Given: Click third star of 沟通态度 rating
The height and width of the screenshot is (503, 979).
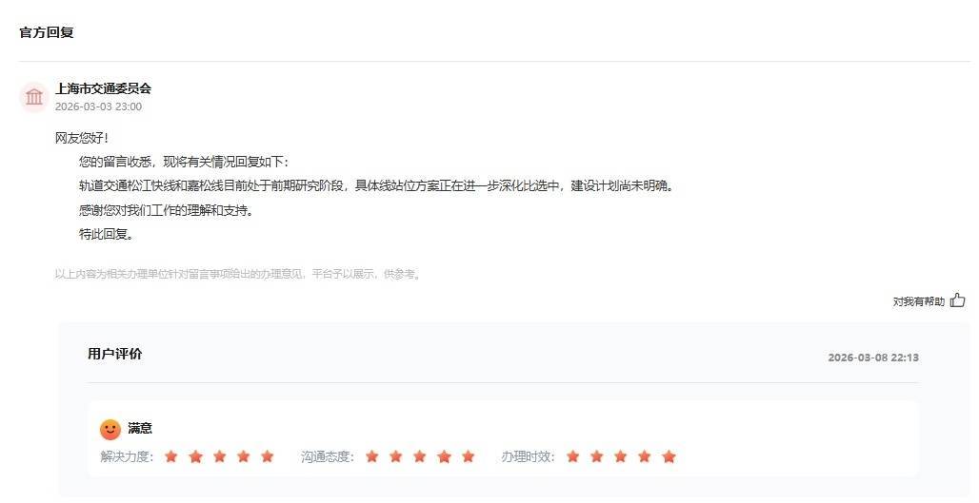Looking at the screenshot, I should 420,456.
